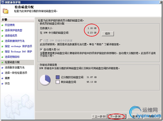Toggle the 自动增大卷(A) checkbox

tap(41, 50)
